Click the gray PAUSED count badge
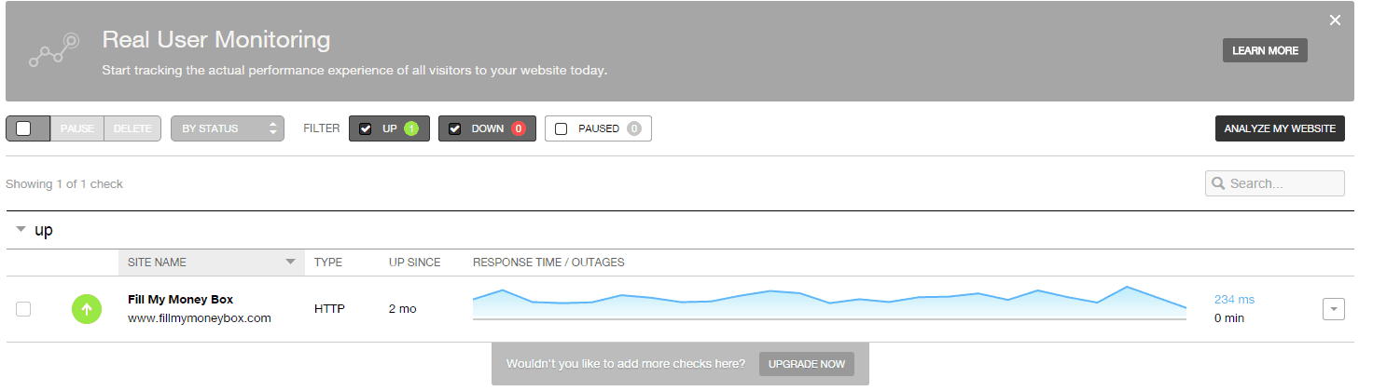The height and width of the screenshot is (391, 1373). coord(634,128)
